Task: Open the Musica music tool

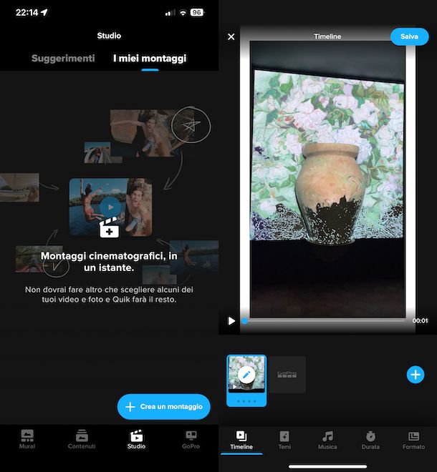Action: (x=327, y=440)
